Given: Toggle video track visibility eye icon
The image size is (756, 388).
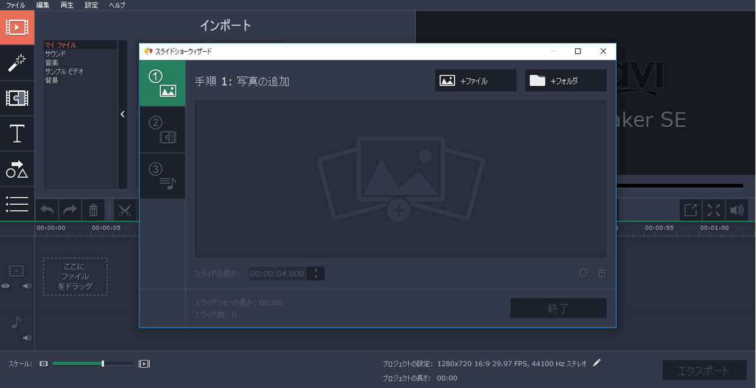Looking at the screenshot, I should tap(6, 286).
